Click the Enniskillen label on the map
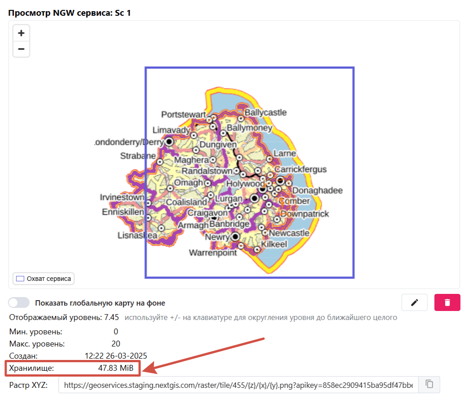 (123, 212)
